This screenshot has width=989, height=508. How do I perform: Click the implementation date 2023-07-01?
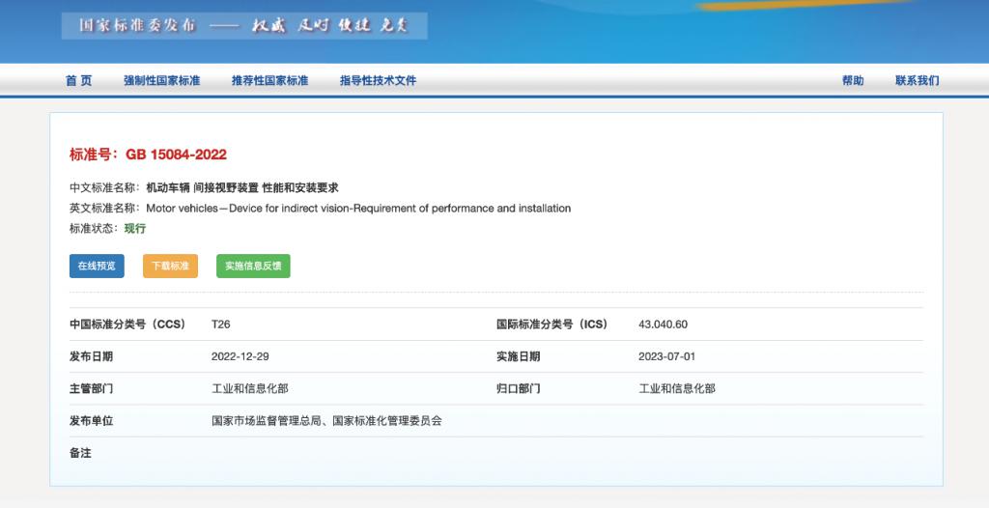[x=666, y=356]
